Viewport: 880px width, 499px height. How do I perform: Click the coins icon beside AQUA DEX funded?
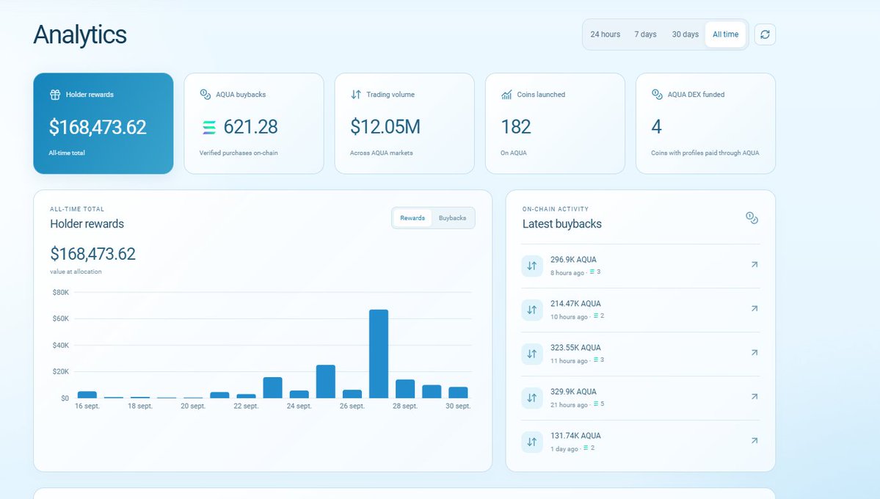(657, 95)
